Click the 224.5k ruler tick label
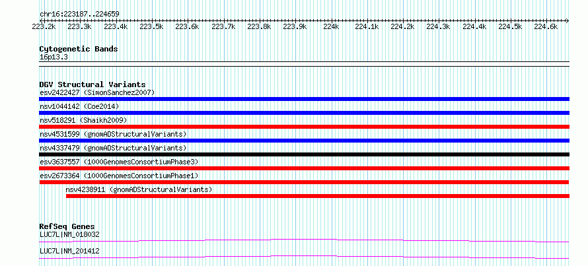Viewport: 588px width, 266px height. point(511,26)
